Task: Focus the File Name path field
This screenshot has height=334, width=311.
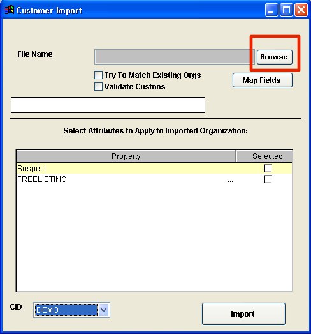Action: 175,57
